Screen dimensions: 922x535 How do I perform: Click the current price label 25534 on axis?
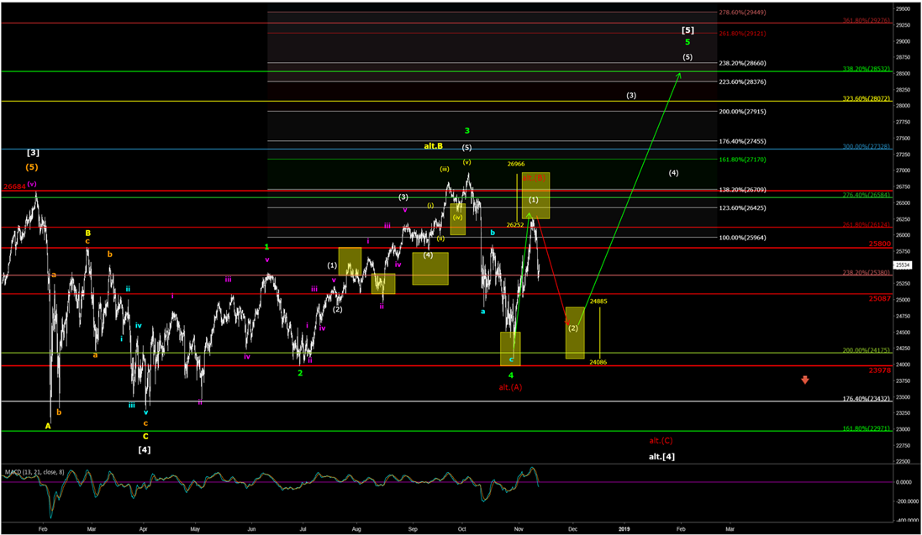(901, 265)
